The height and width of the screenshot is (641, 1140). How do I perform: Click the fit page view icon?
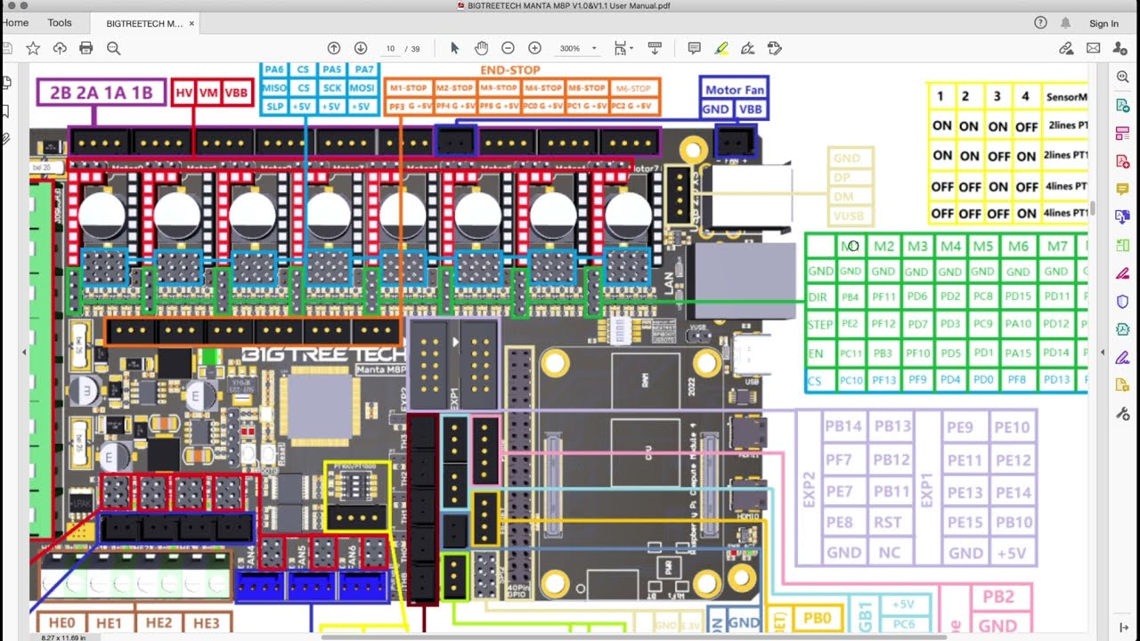(x=620, y=48)
